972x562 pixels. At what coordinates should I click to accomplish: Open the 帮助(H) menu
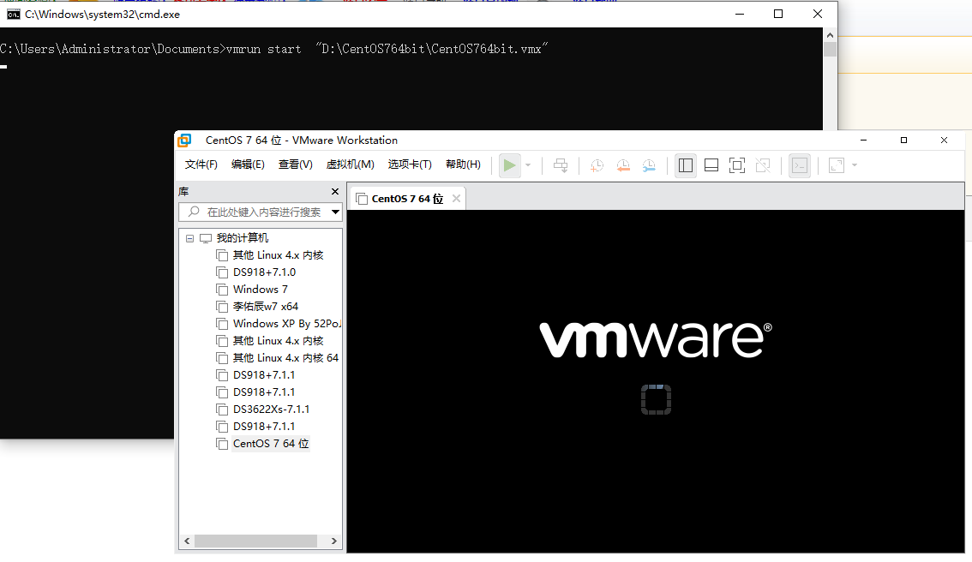[463, 164]
